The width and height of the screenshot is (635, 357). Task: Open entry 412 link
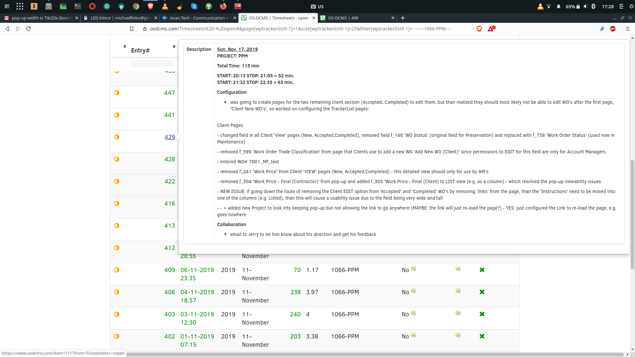coord(170,248)
